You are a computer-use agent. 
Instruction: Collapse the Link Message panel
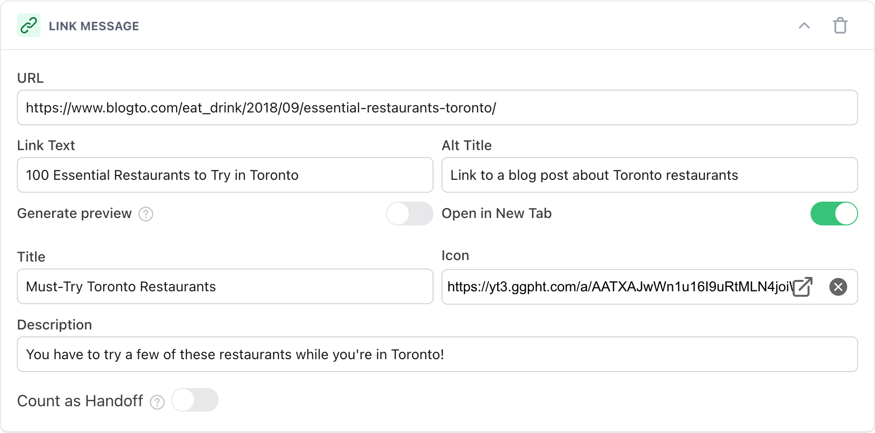tap(804, 26)
